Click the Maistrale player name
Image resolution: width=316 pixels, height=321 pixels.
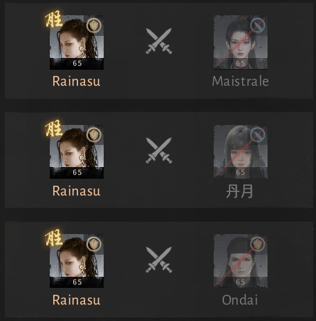(x=241, y=81)
